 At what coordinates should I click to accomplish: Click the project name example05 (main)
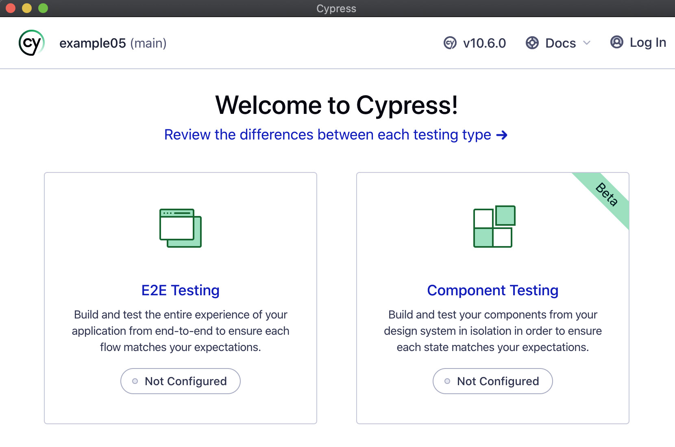click(x=113, y=43)
